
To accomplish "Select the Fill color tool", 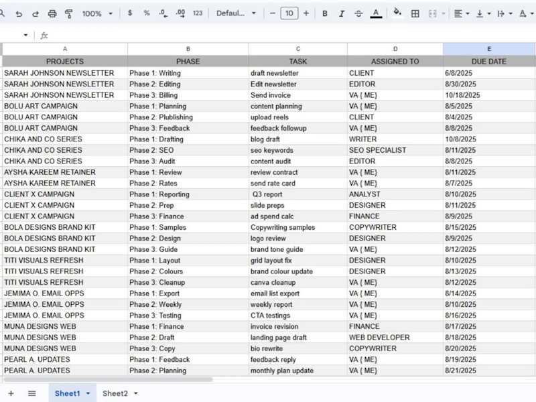I will 398,13.
